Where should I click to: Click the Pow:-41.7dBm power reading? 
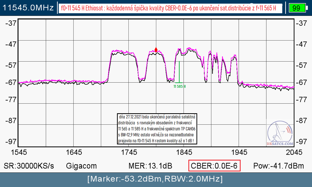pos(278,166)
